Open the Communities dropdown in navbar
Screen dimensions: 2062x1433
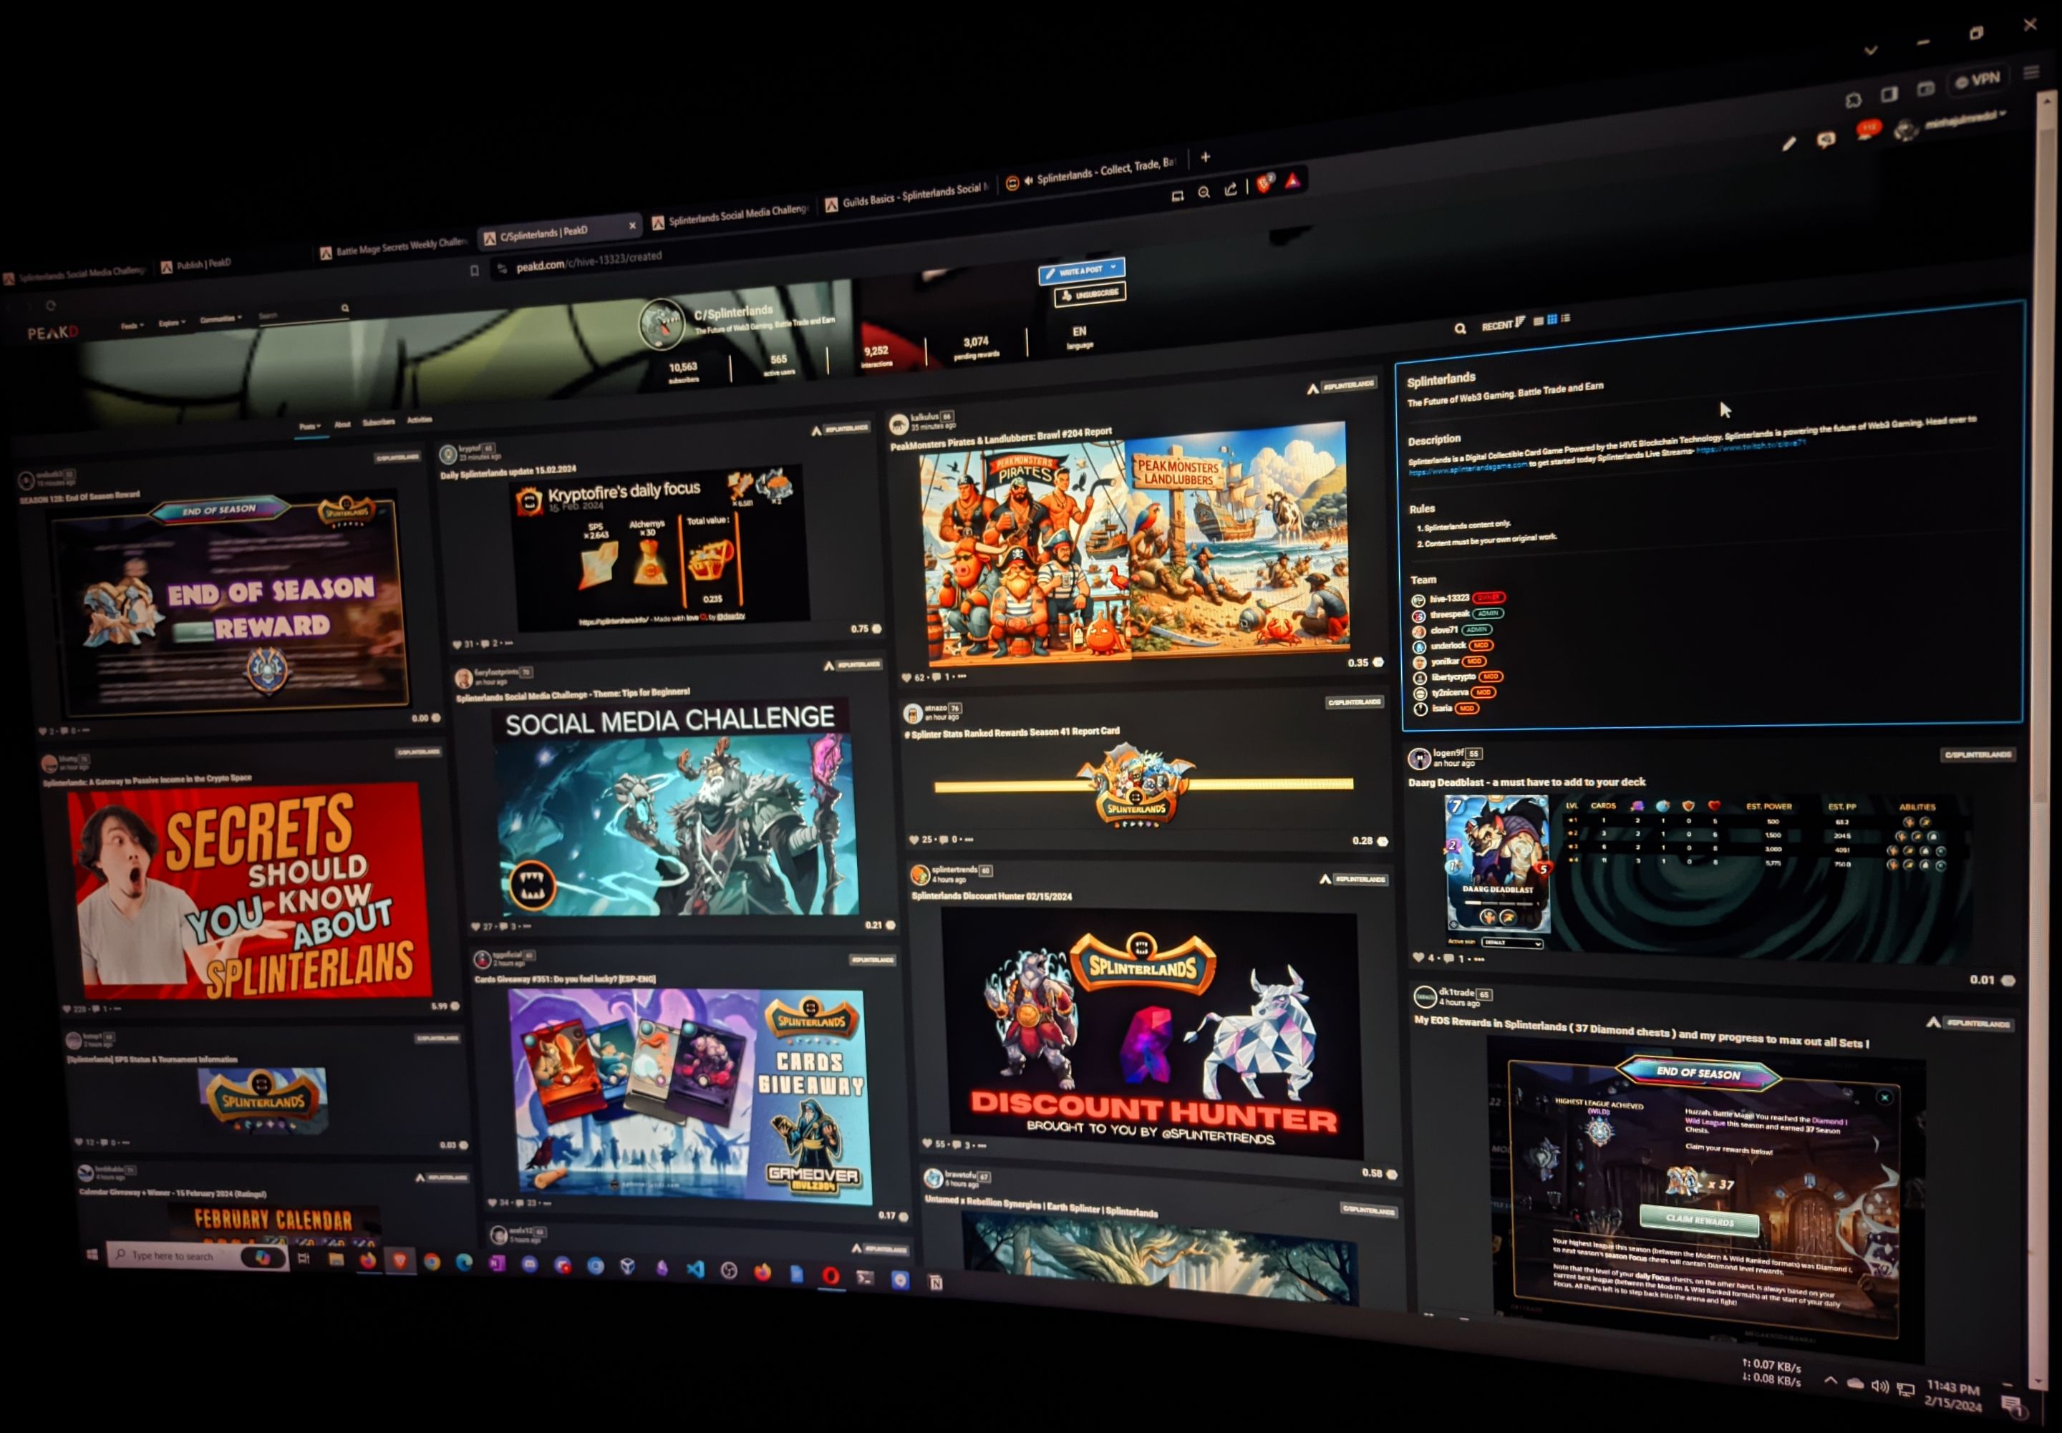220,319
